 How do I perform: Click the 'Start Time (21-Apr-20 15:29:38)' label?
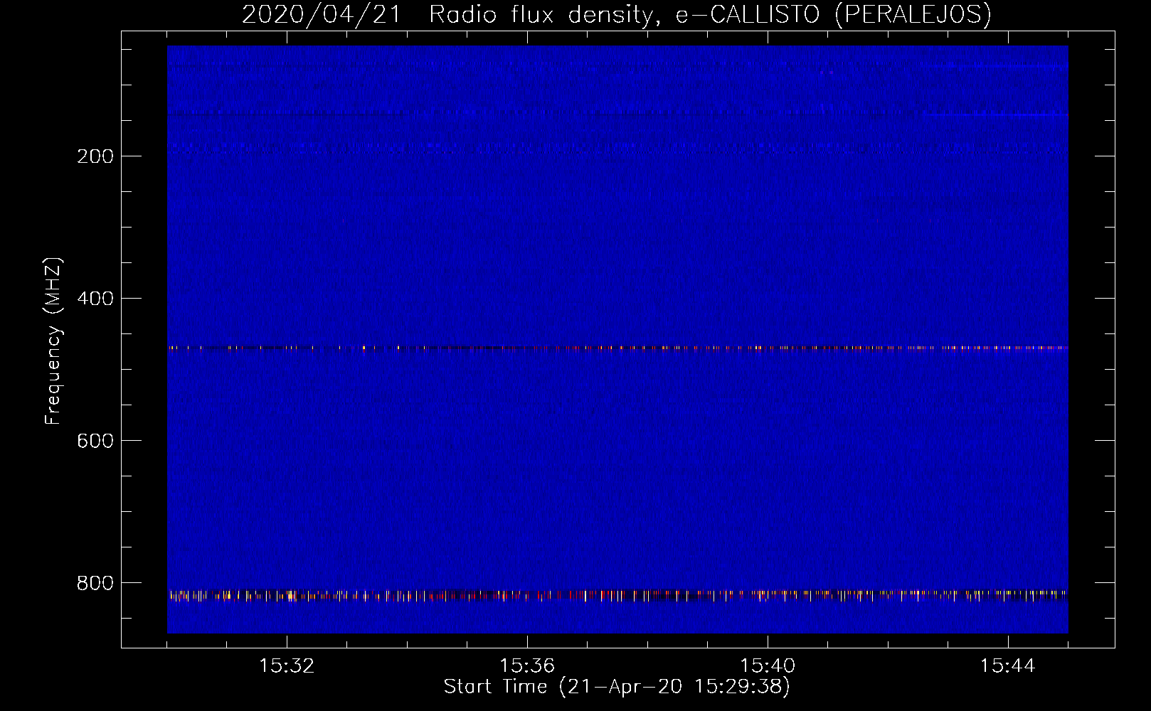(x=617, y=687)
